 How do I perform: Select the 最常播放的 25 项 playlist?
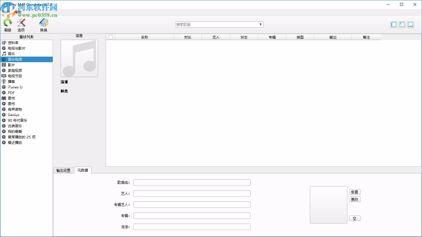pos(20,137)
